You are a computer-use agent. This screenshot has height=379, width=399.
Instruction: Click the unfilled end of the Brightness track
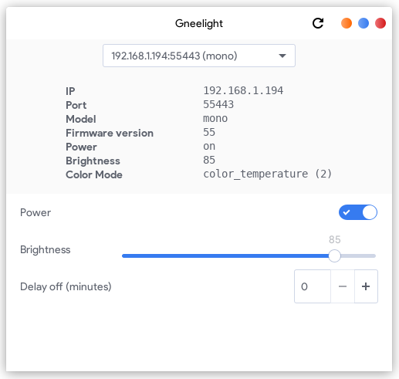tap(358, 255)
